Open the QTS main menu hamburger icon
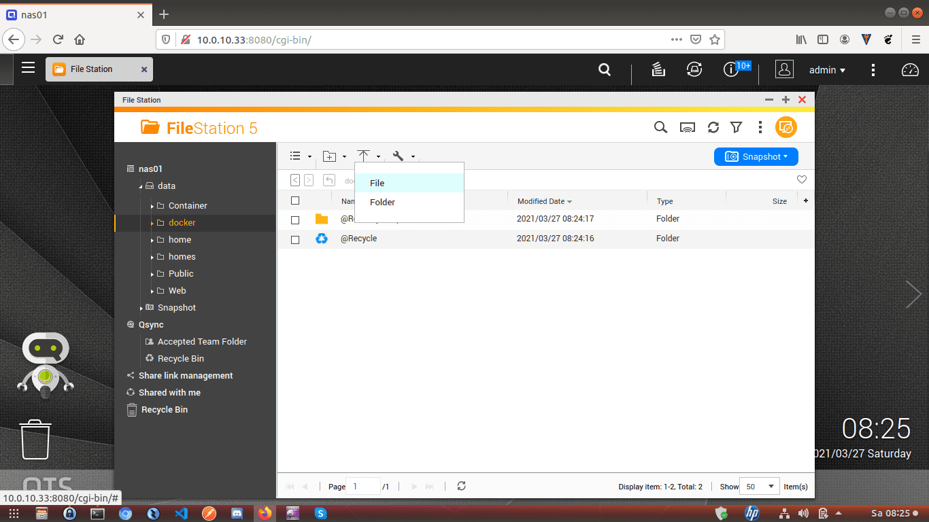This screenshot has height=522, width=929. pyautogui.click(x=28, y=67)
